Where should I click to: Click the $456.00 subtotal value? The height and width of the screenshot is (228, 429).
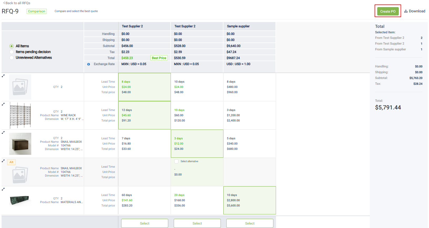coord(128,46)
